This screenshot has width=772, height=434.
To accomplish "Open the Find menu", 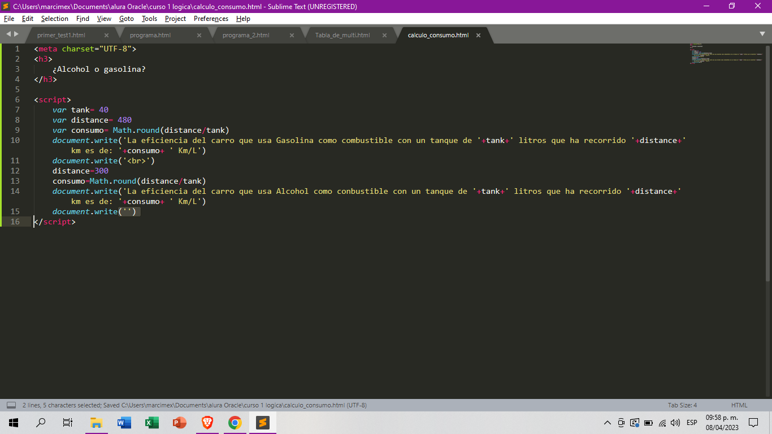I will (x=83, y=19).
